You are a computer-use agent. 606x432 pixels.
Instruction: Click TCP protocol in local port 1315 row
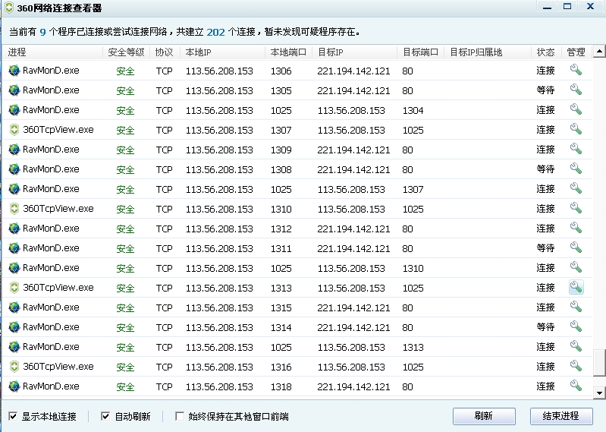click(x=165, y=307)
